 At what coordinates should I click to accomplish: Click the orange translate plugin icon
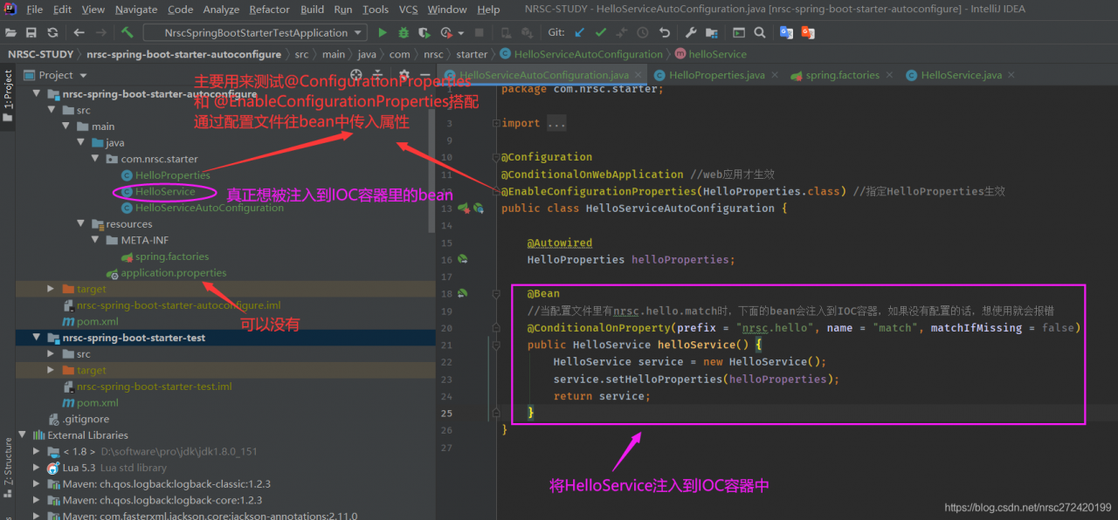pyautogui.click(x=808, y=32)
